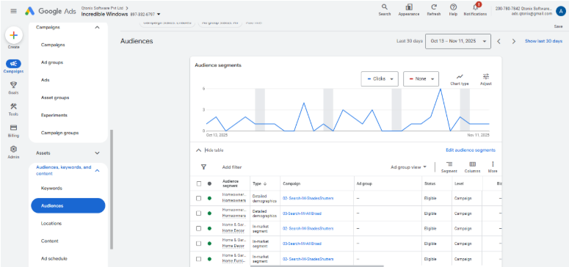Viewport: 569px width, 267px height.
Task: Open Keywords in the sidebar
Action: (x=51, y=189)
